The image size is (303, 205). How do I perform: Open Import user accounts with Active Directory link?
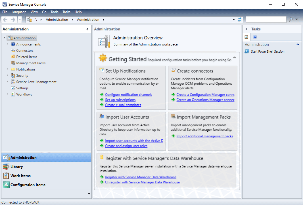pyautogui.click(x=134, y=141)
